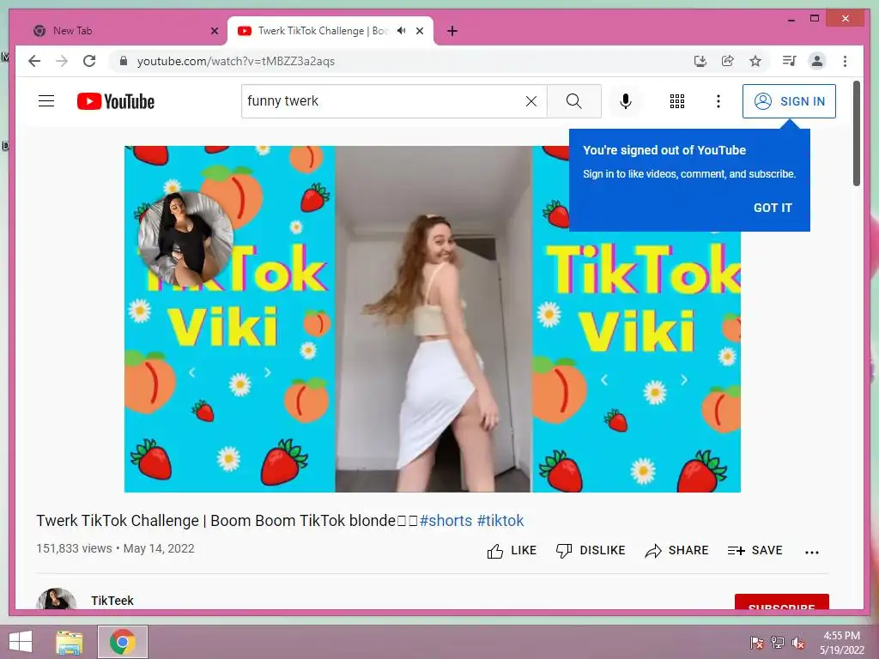Open the taskbar clock showing 4:55 PM
The height and width of the screenshot is (659, 879).
pos(841,643)
